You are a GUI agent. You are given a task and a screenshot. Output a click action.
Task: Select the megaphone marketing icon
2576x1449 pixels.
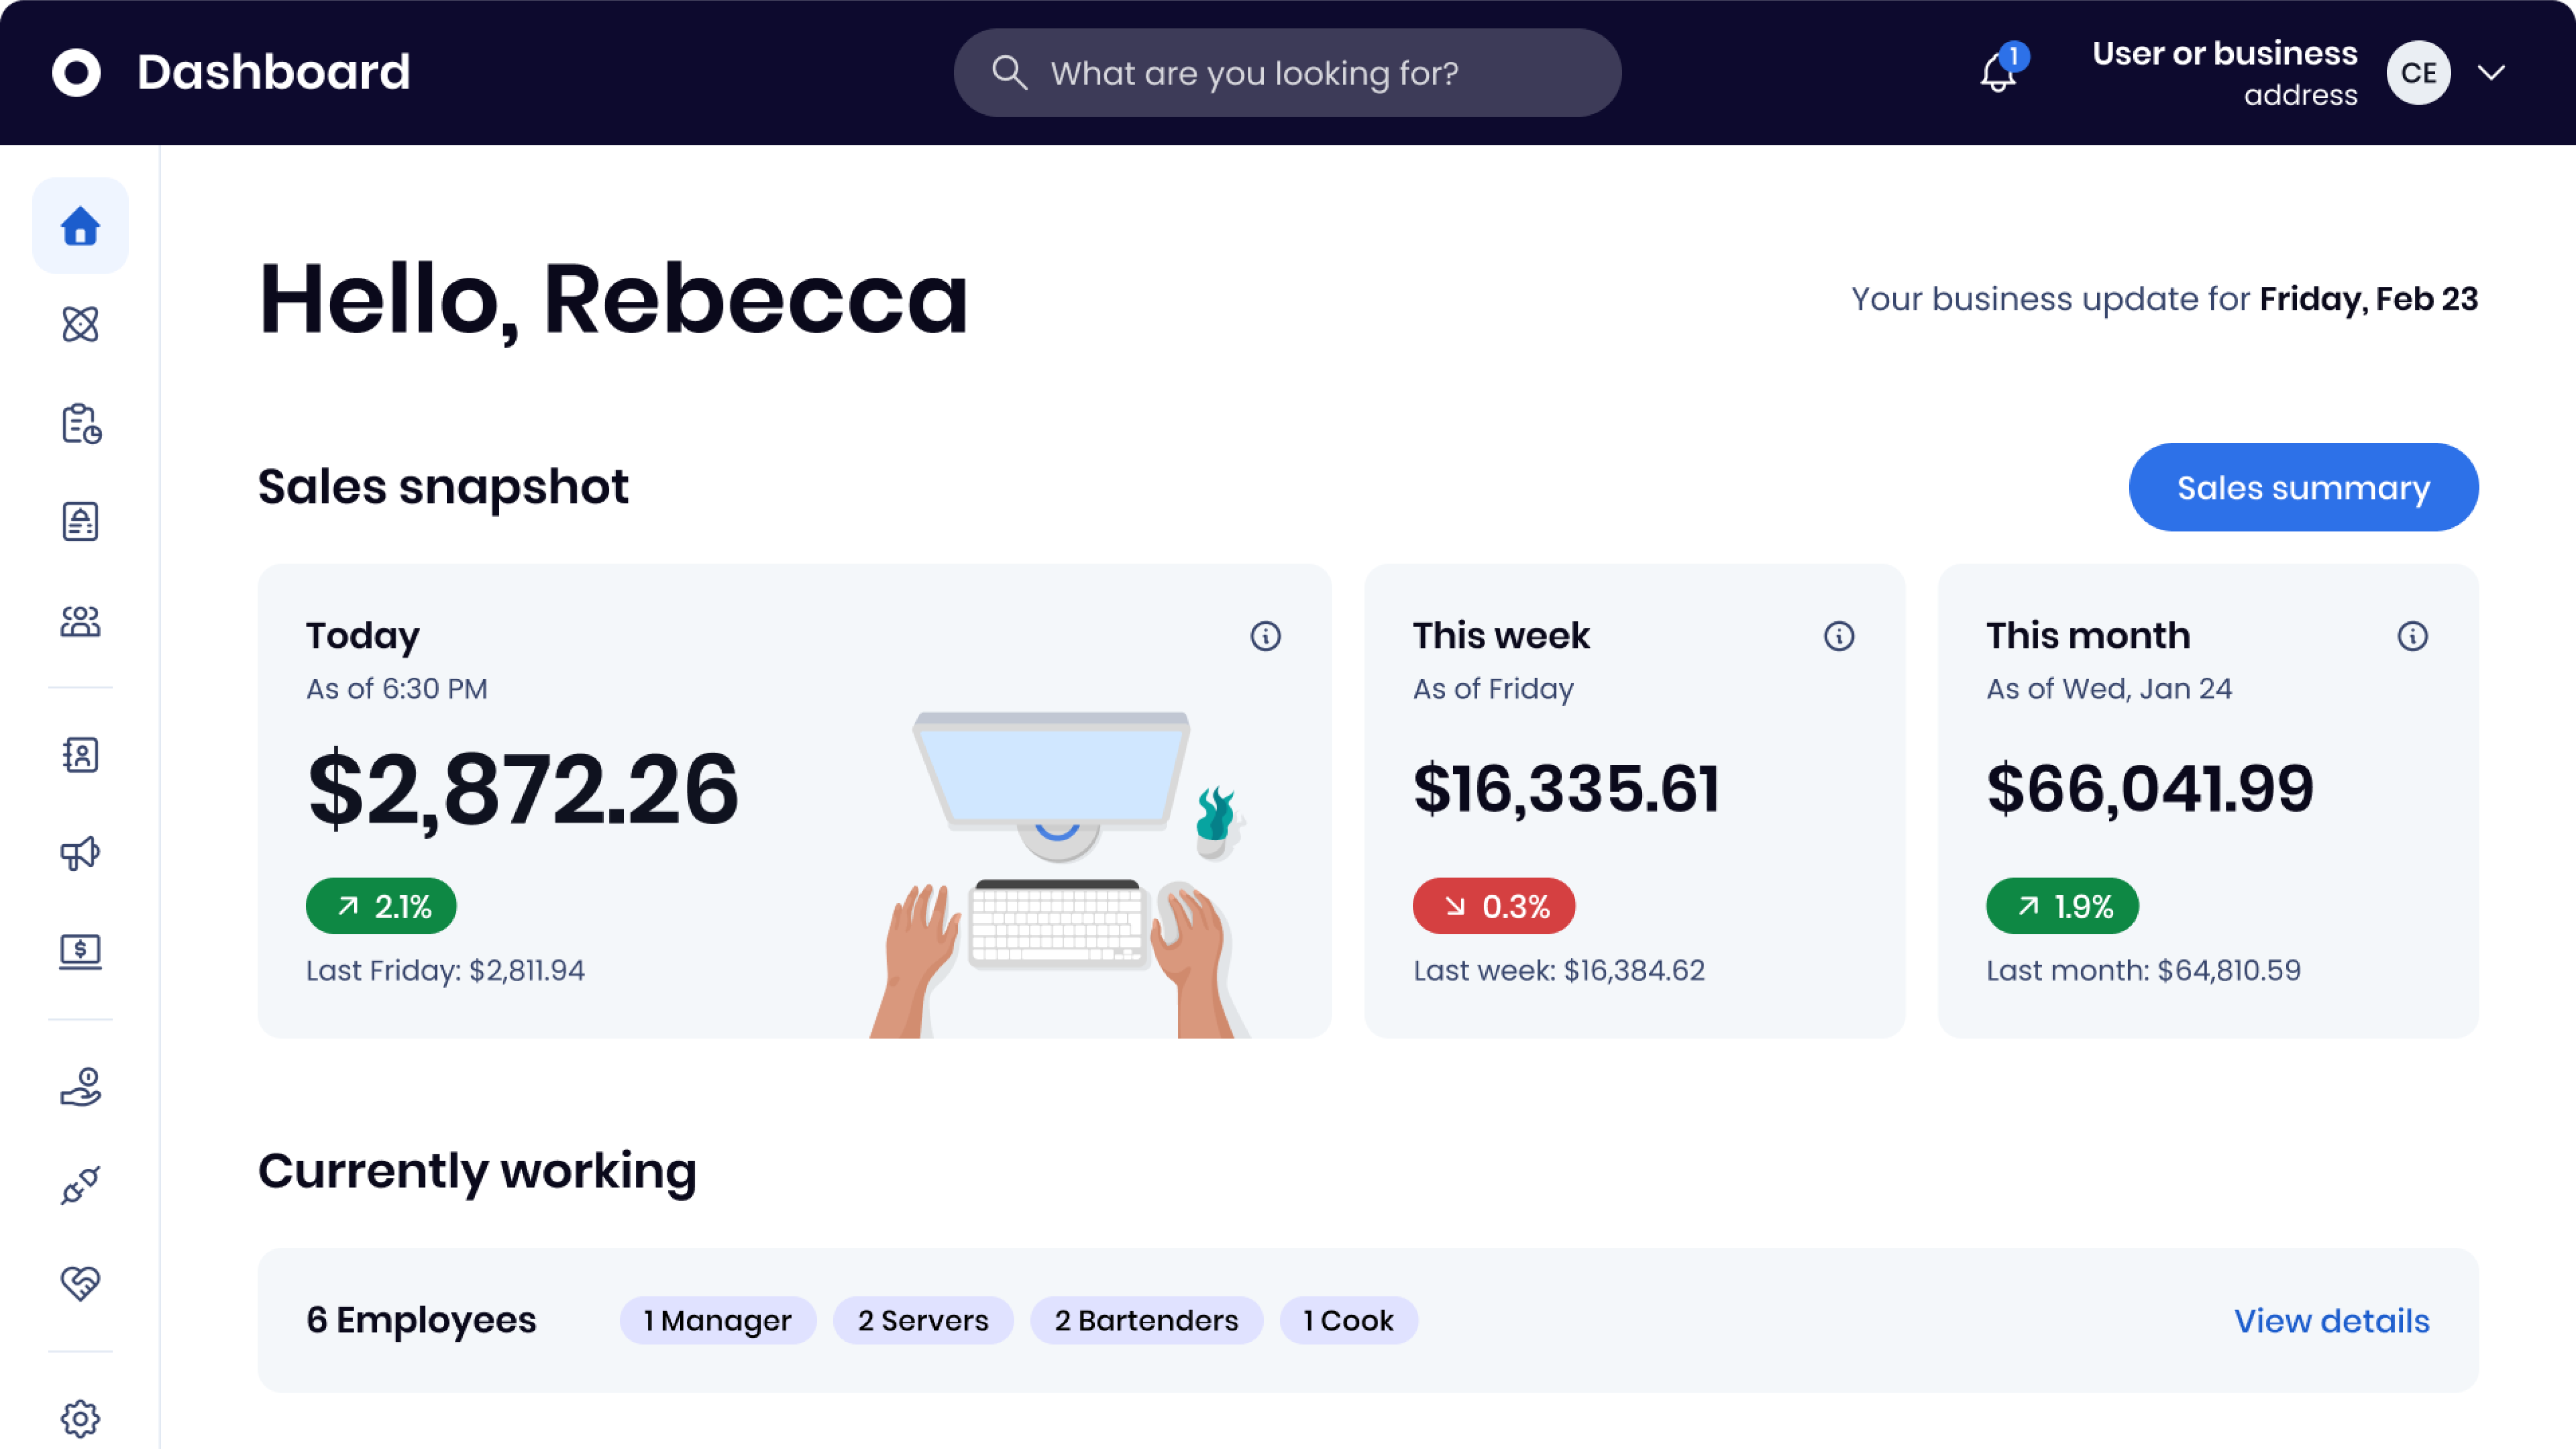(x=80, y=853)
